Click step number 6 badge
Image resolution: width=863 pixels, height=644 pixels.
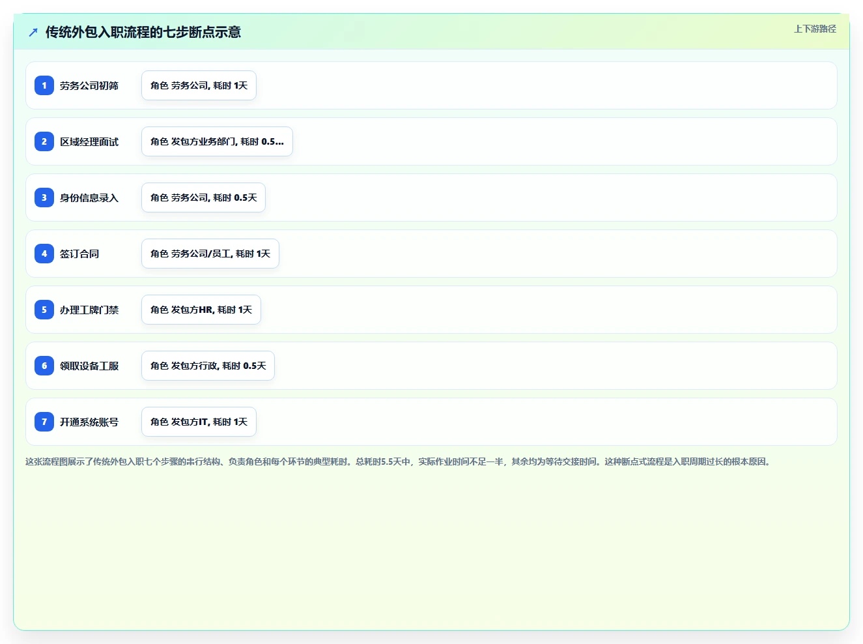(44, 366)
